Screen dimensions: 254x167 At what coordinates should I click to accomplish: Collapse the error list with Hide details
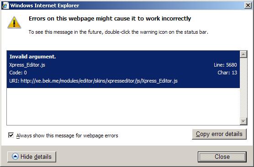(32, 157)
